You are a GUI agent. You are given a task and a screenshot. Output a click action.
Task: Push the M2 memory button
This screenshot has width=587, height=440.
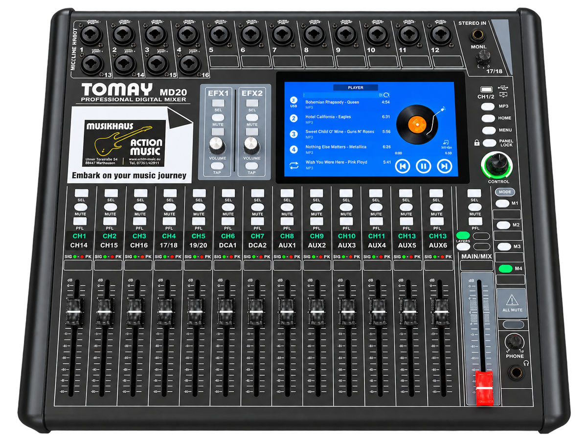[x=504, y=225]
